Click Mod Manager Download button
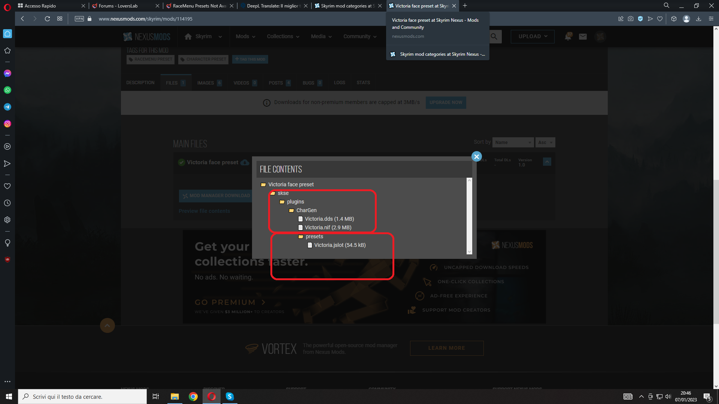The height and width of the screenshot is (404, 719). pyautogui.click(x=216, y=196)
